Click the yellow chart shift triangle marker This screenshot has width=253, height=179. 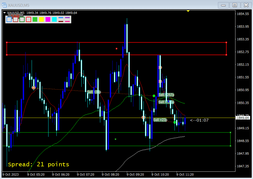tap(188, 11)
